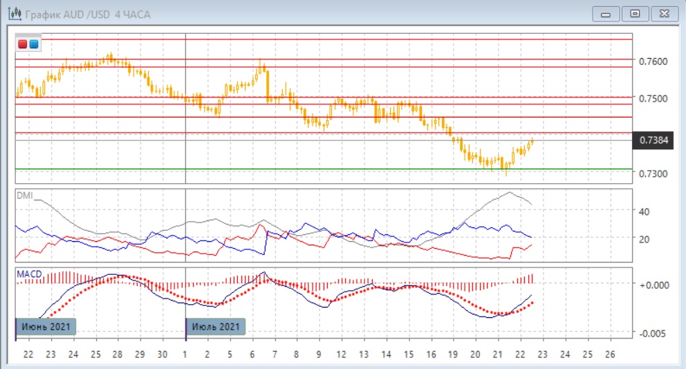Click the green support line near 0.7300

[x=346, y=169]
